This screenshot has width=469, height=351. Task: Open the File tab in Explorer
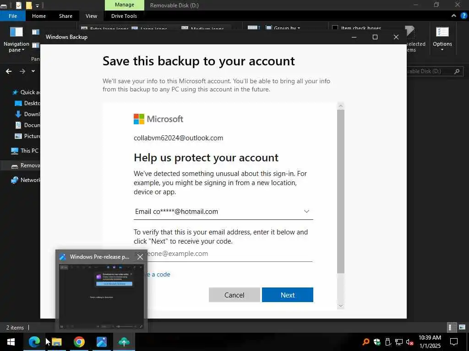coord(13,16)
